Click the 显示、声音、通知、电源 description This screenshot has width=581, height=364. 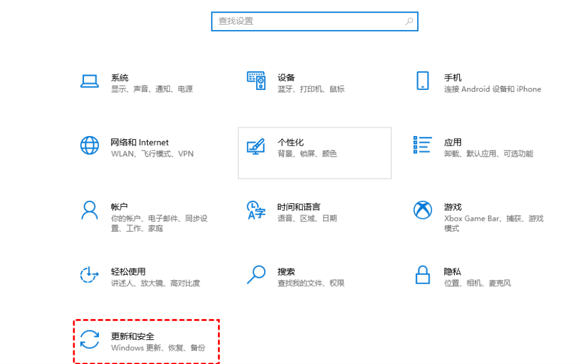click(x=152, y=89)
